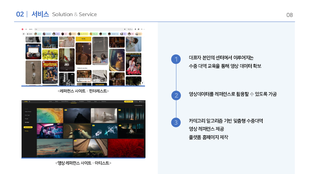The image size is (309, 174).
Task: Click the page number '08'
Action: coord(289,15)
